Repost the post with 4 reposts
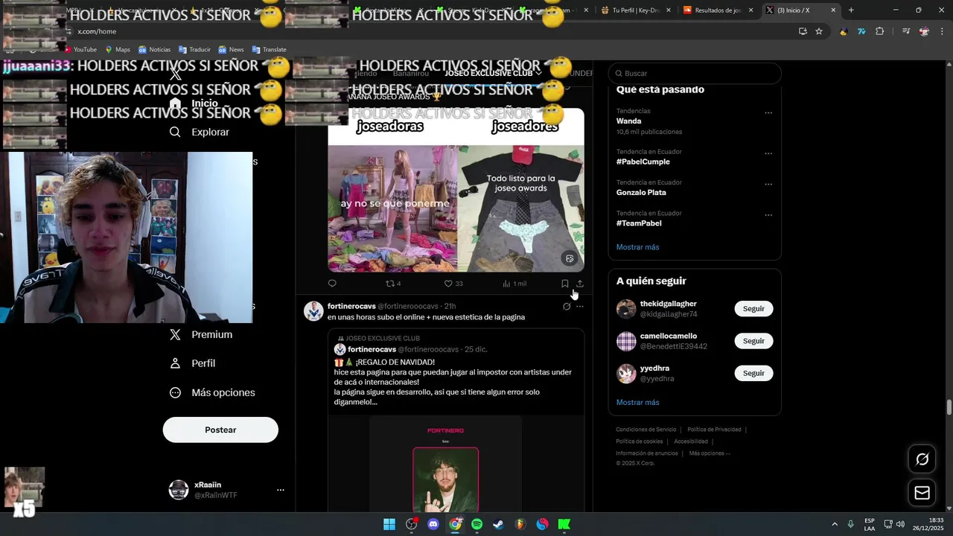Image resolution: width=953 pixels, height=536 pixels. [393, 284]
